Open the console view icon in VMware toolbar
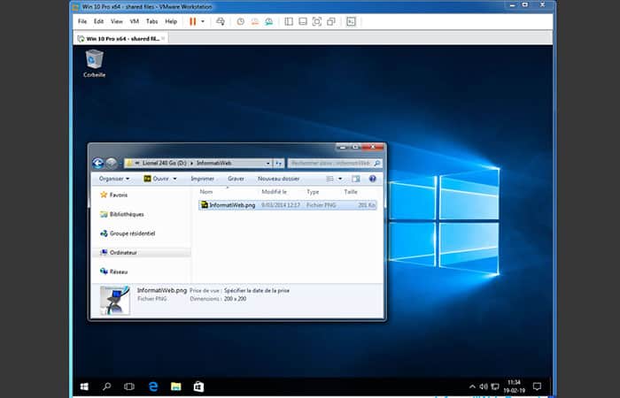Image resolution: width=620 pixels, height=398 pixels. coord(351,22)
